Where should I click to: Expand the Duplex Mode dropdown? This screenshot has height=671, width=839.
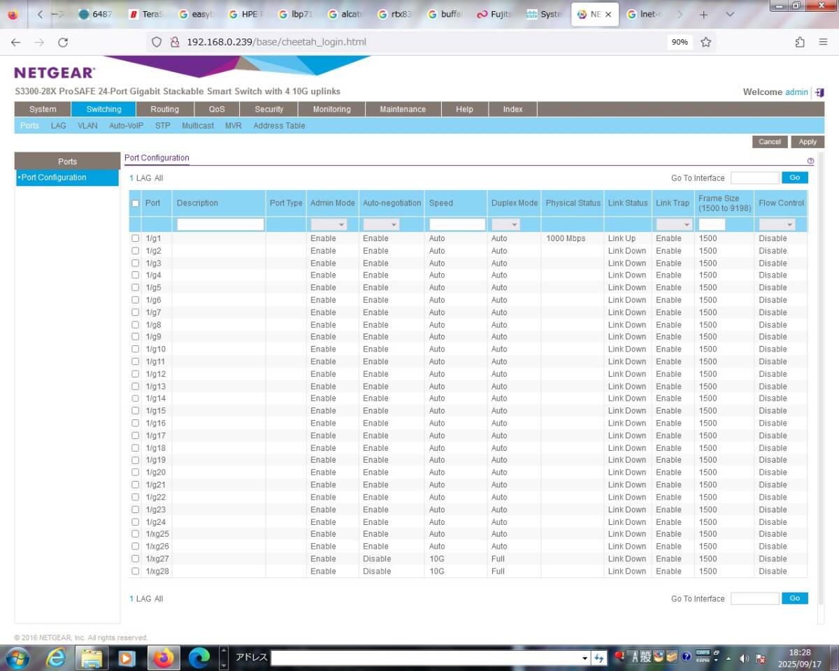(x=505, y=224)
